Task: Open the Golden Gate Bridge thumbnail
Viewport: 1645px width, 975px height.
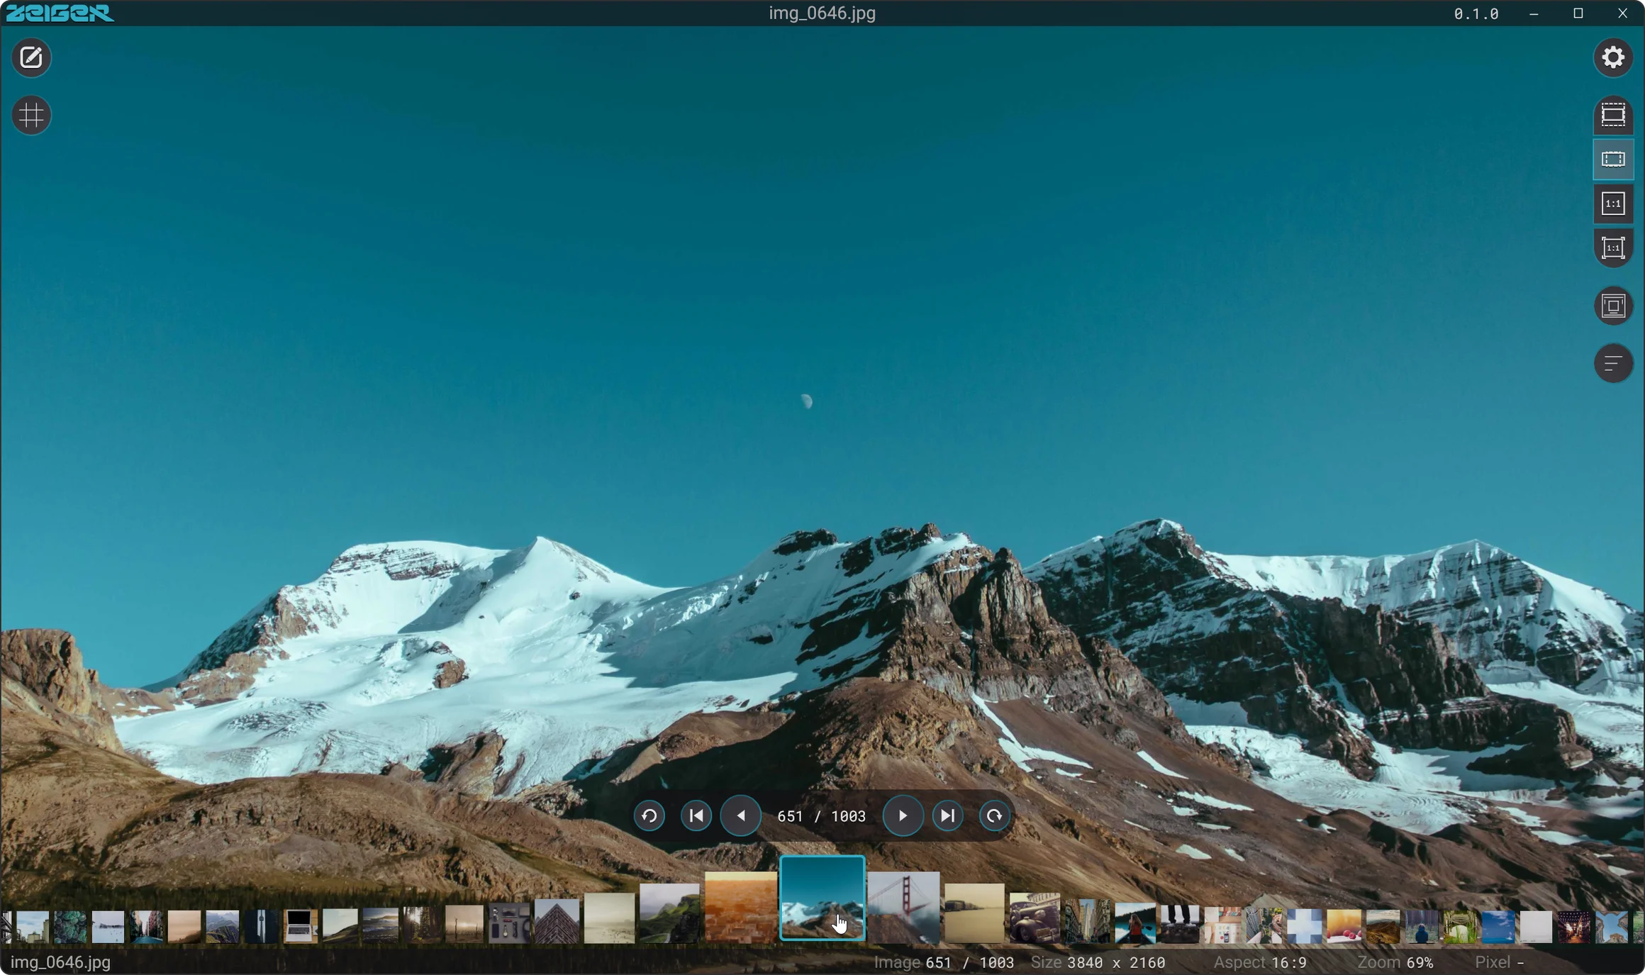Action: point(903,907)
